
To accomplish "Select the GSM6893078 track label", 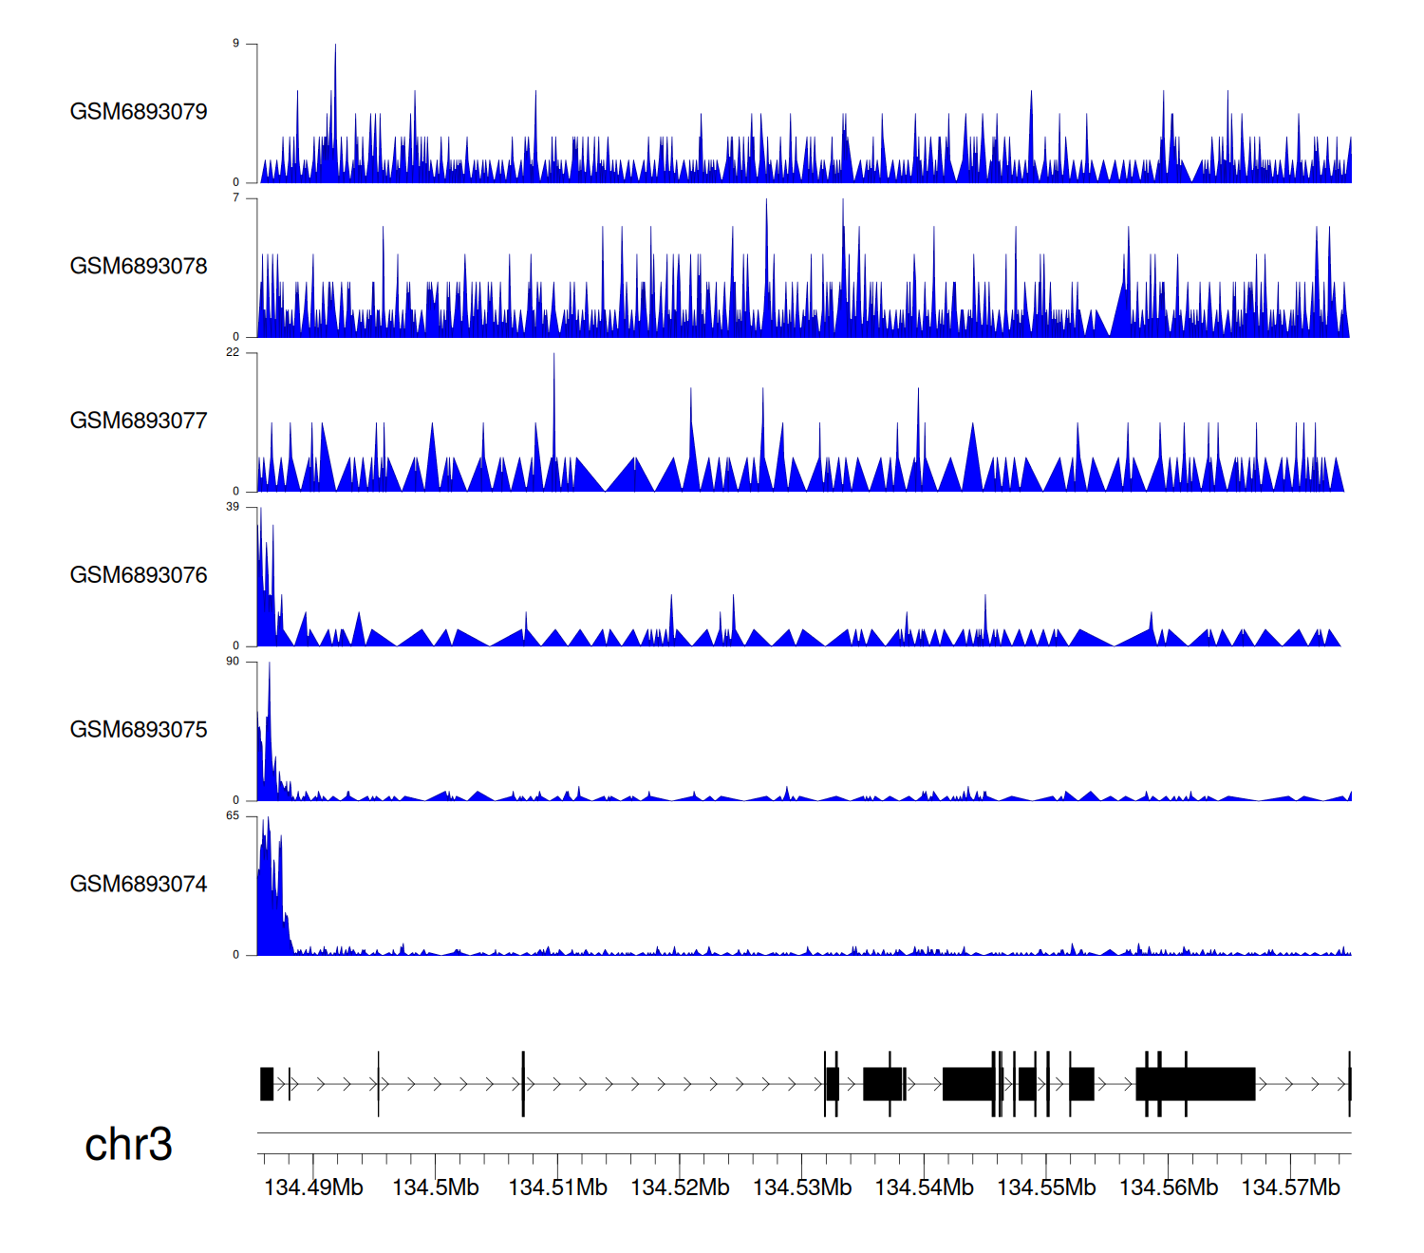I will tap(139, 267).
